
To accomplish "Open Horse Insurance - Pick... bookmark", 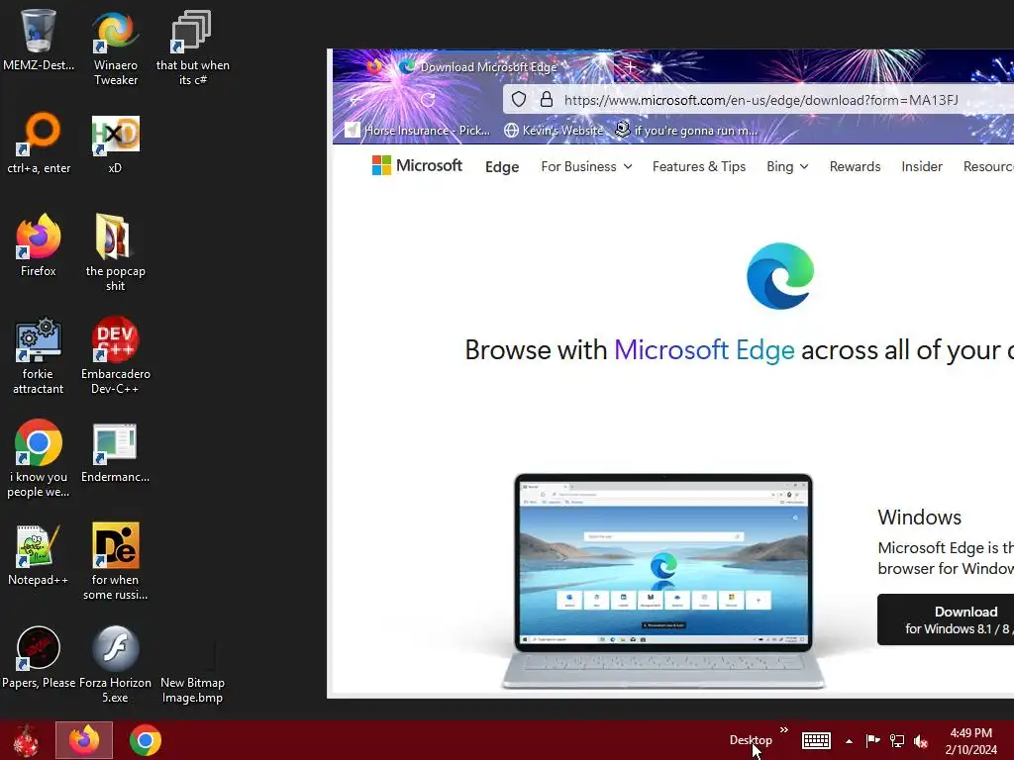I will [418, 130].
